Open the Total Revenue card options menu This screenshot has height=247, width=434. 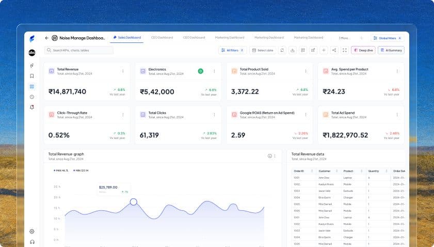pyautogui.click(x=123, y=71)
